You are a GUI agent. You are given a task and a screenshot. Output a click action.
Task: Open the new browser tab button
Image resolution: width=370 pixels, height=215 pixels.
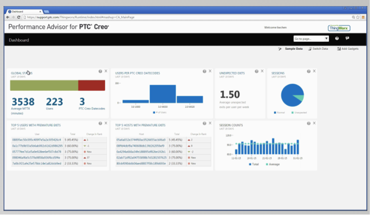pyautogui.click(x=47, y=11)
